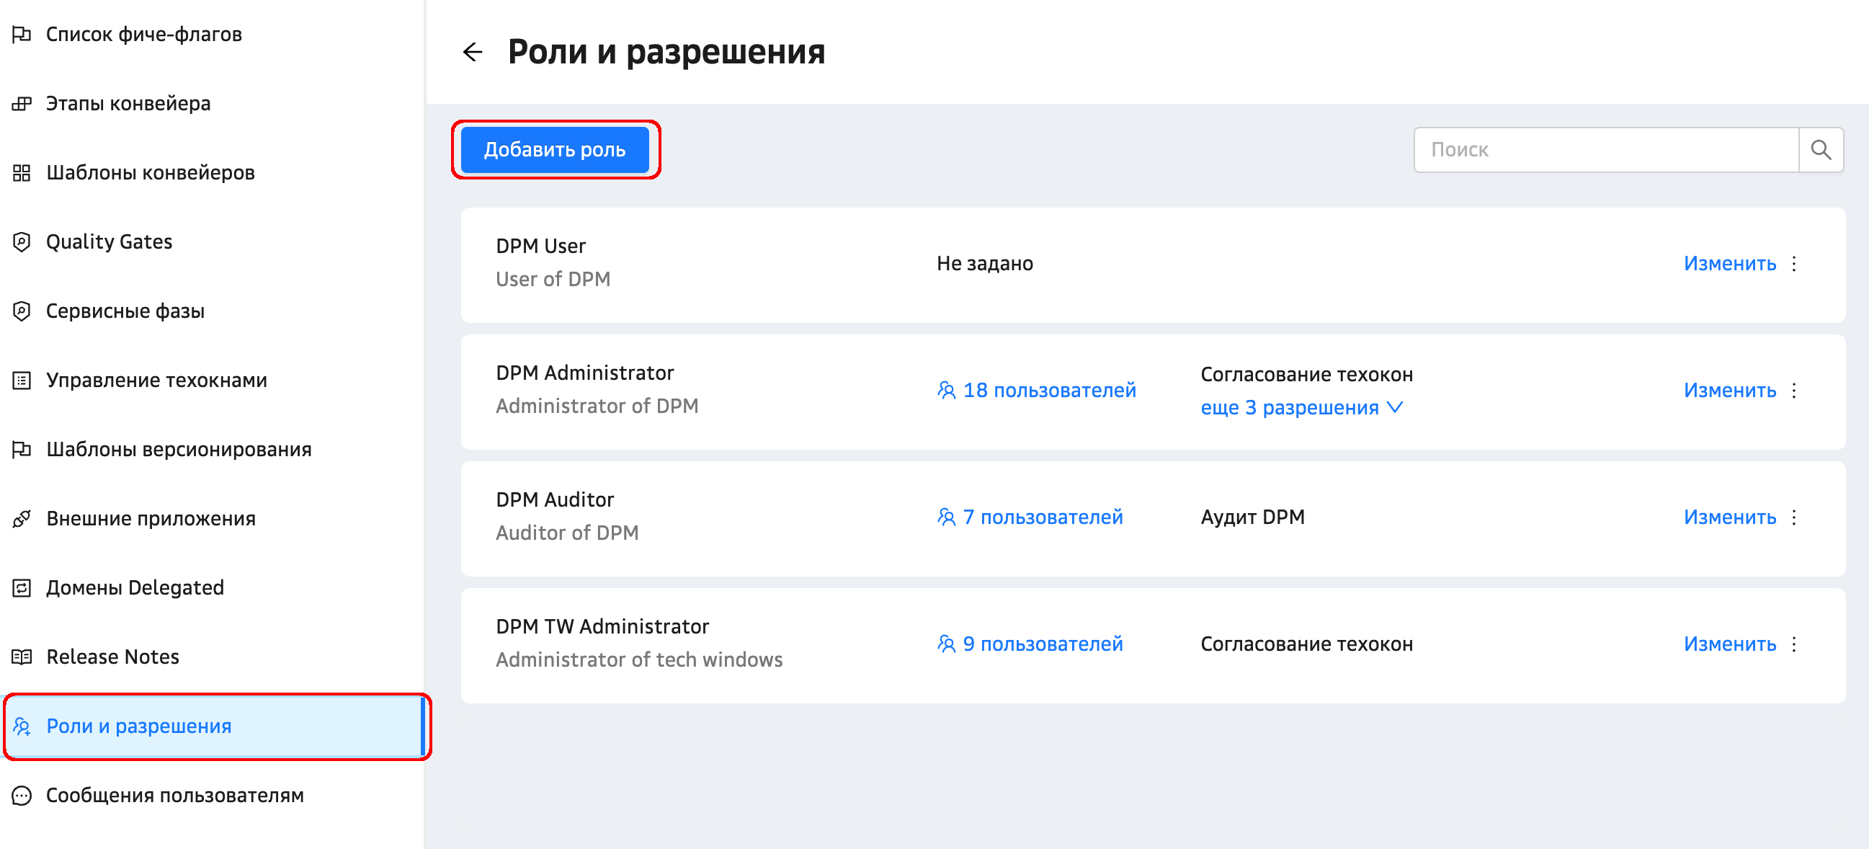This screenshot has width=1869, height=849.
Task: Open 18 пользователей link
Action: pos(1048,391)
